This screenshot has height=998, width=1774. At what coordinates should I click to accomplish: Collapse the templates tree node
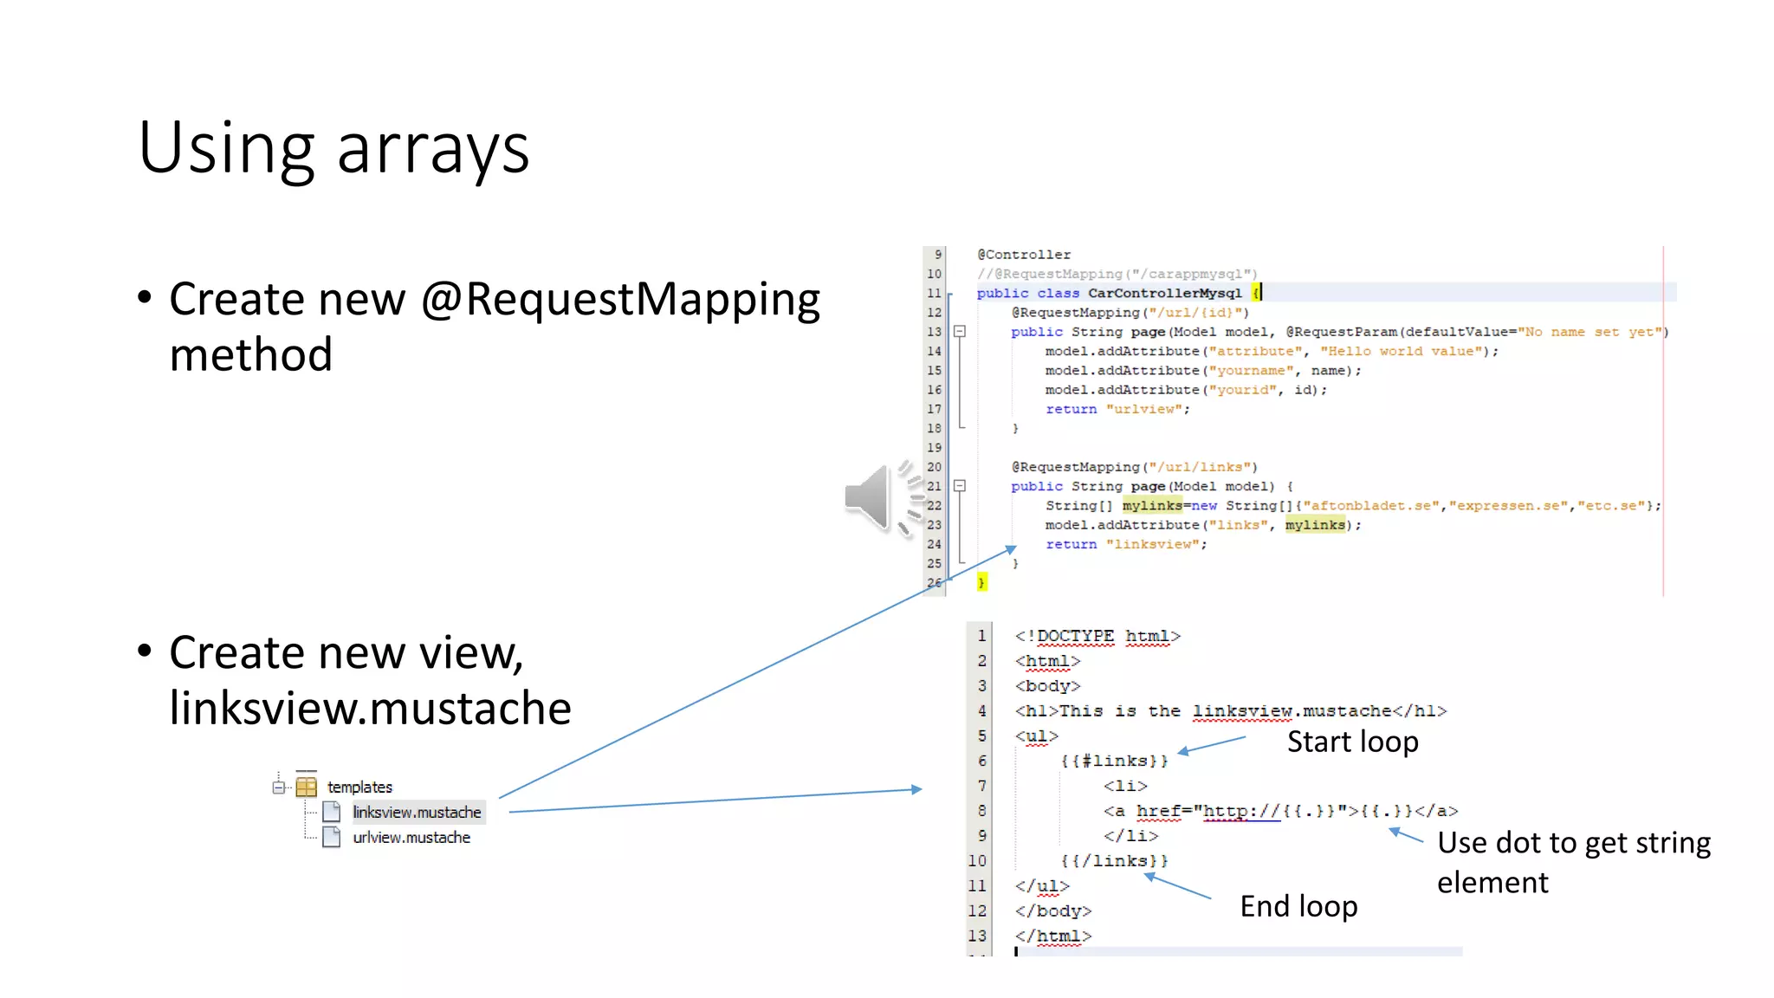[x=278, y=787]
